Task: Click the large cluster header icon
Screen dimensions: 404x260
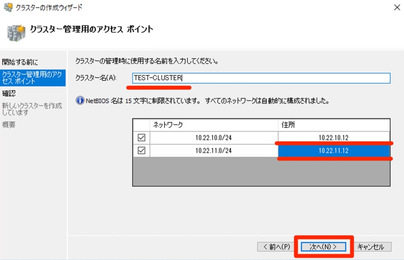Action: coord(16,33)
